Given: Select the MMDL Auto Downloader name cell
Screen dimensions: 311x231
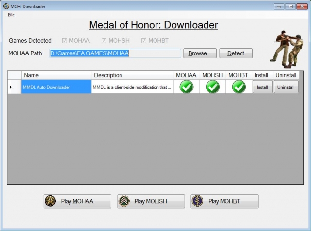Looking at the screenshot, I should point(56,87).
